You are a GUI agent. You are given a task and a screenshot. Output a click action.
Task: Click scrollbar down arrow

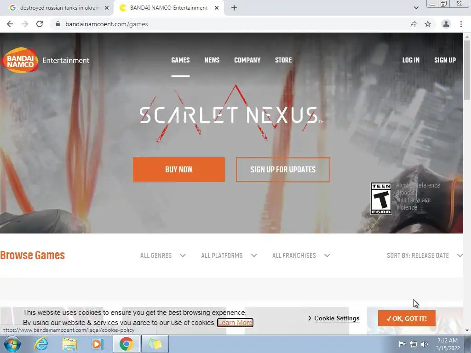[467, 330]
